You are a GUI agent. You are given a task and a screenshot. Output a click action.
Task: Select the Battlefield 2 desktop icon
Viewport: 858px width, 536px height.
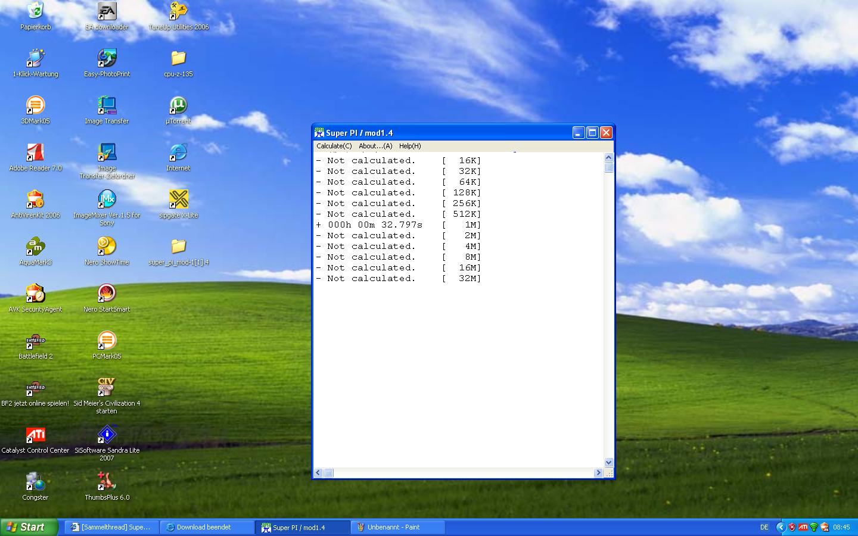(x=35, y=340)
